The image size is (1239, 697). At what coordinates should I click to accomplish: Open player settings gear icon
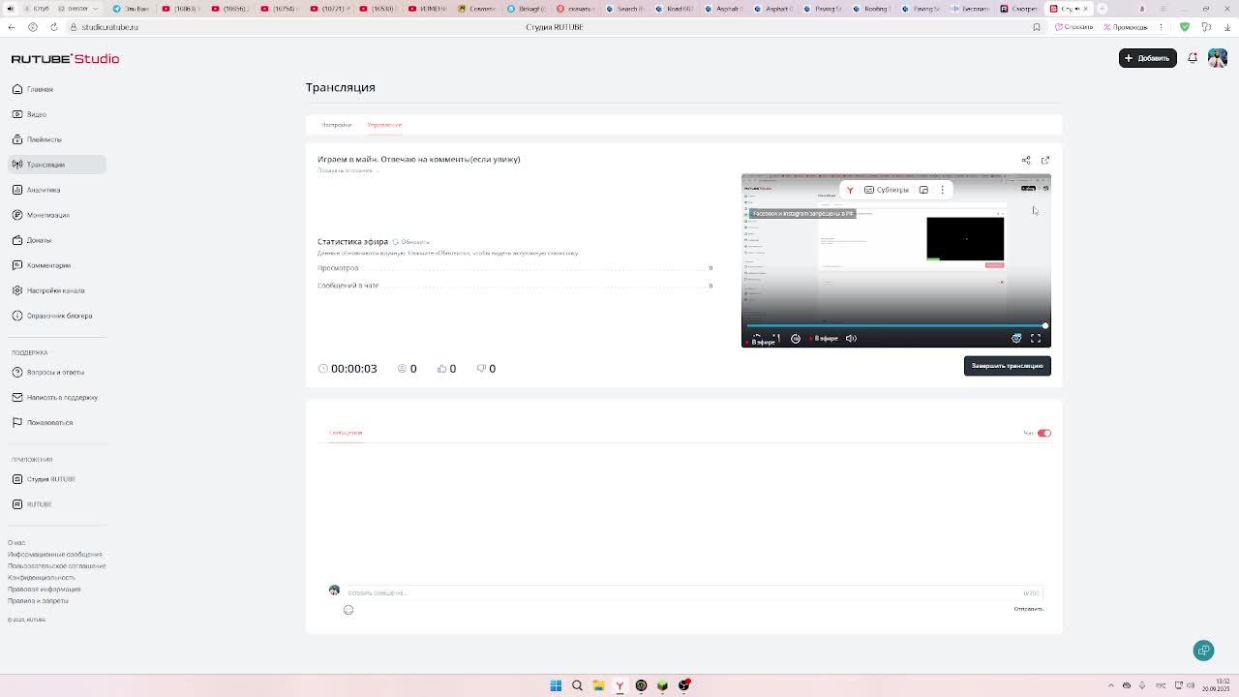click(1016, 339)
